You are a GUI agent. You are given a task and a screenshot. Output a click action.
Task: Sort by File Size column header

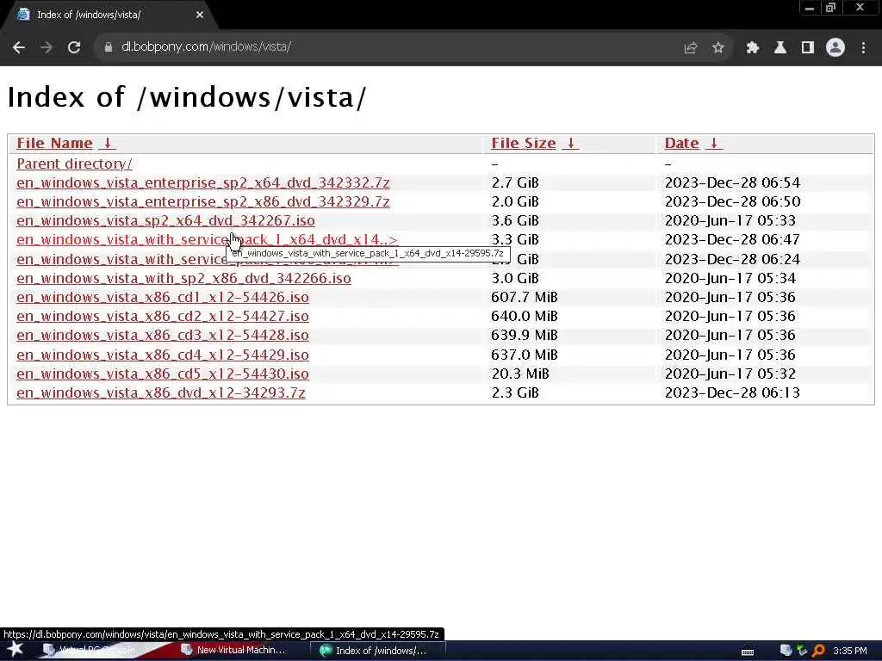pyautogui.click(x=523, y=144)
